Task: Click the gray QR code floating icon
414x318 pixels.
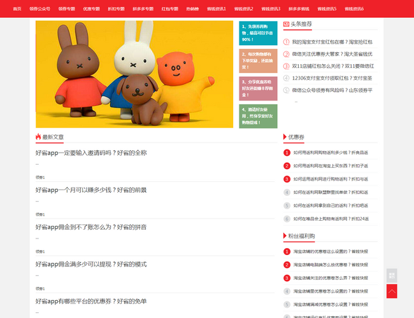Action: click(x=392, y=275)
